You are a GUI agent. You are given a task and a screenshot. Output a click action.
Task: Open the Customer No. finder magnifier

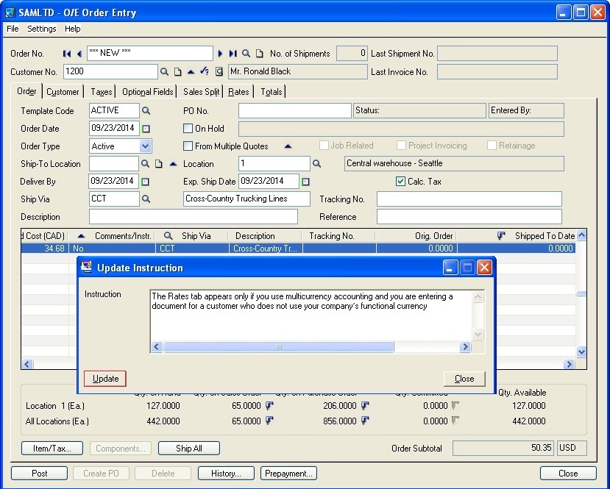pyautogui.click(x=164, y=71)
